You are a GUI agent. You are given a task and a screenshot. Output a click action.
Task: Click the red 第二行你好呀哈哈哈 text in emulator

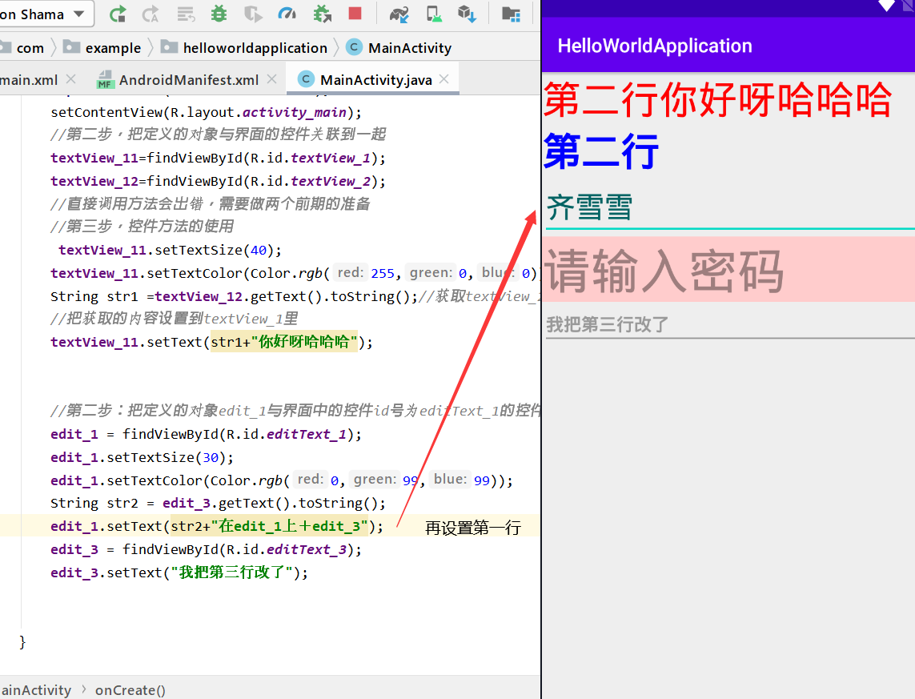[x=717, y=100]
